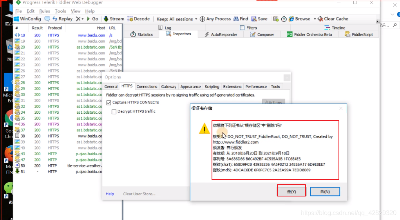Select the Connections tab in Options
This screenshot has width=400, height=220.
(x=147, y=87)
